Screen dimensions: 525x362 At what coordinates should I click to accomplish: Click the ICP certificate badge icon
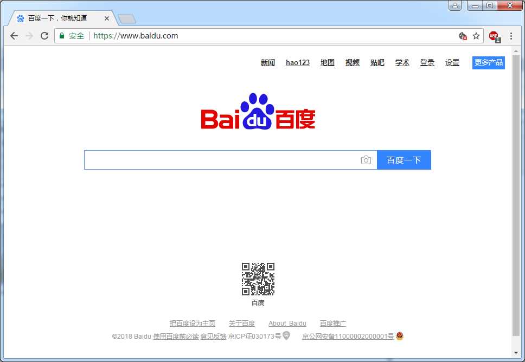(x=286, y=335)
